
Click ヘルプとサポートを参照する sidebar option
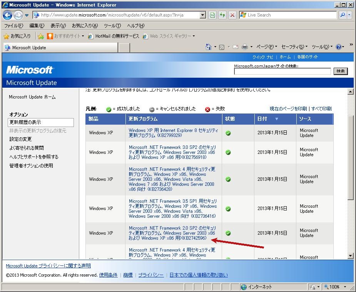pyautogui.click(x=34, y=157)
